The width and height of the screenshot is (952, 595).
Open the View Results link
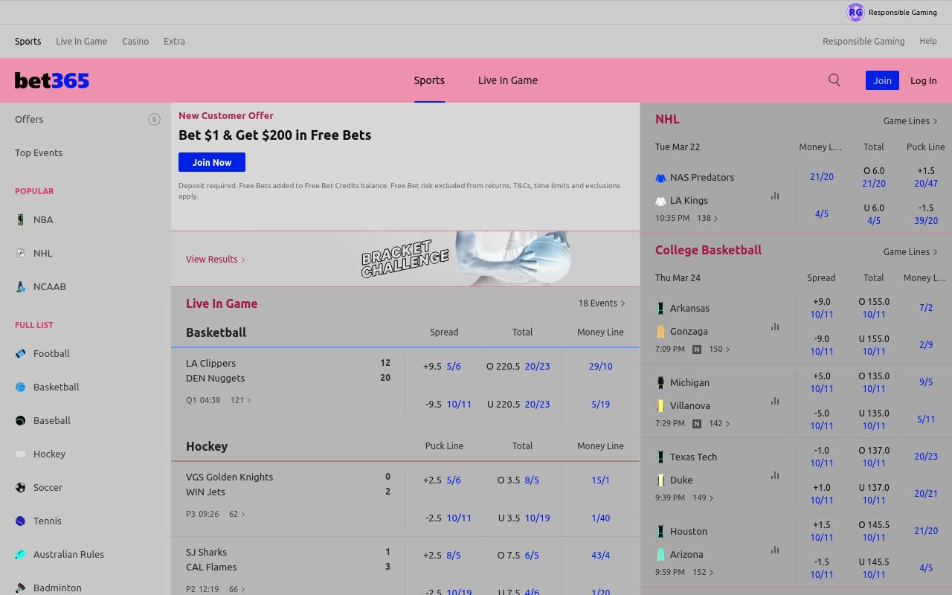(x=216, y=260)
